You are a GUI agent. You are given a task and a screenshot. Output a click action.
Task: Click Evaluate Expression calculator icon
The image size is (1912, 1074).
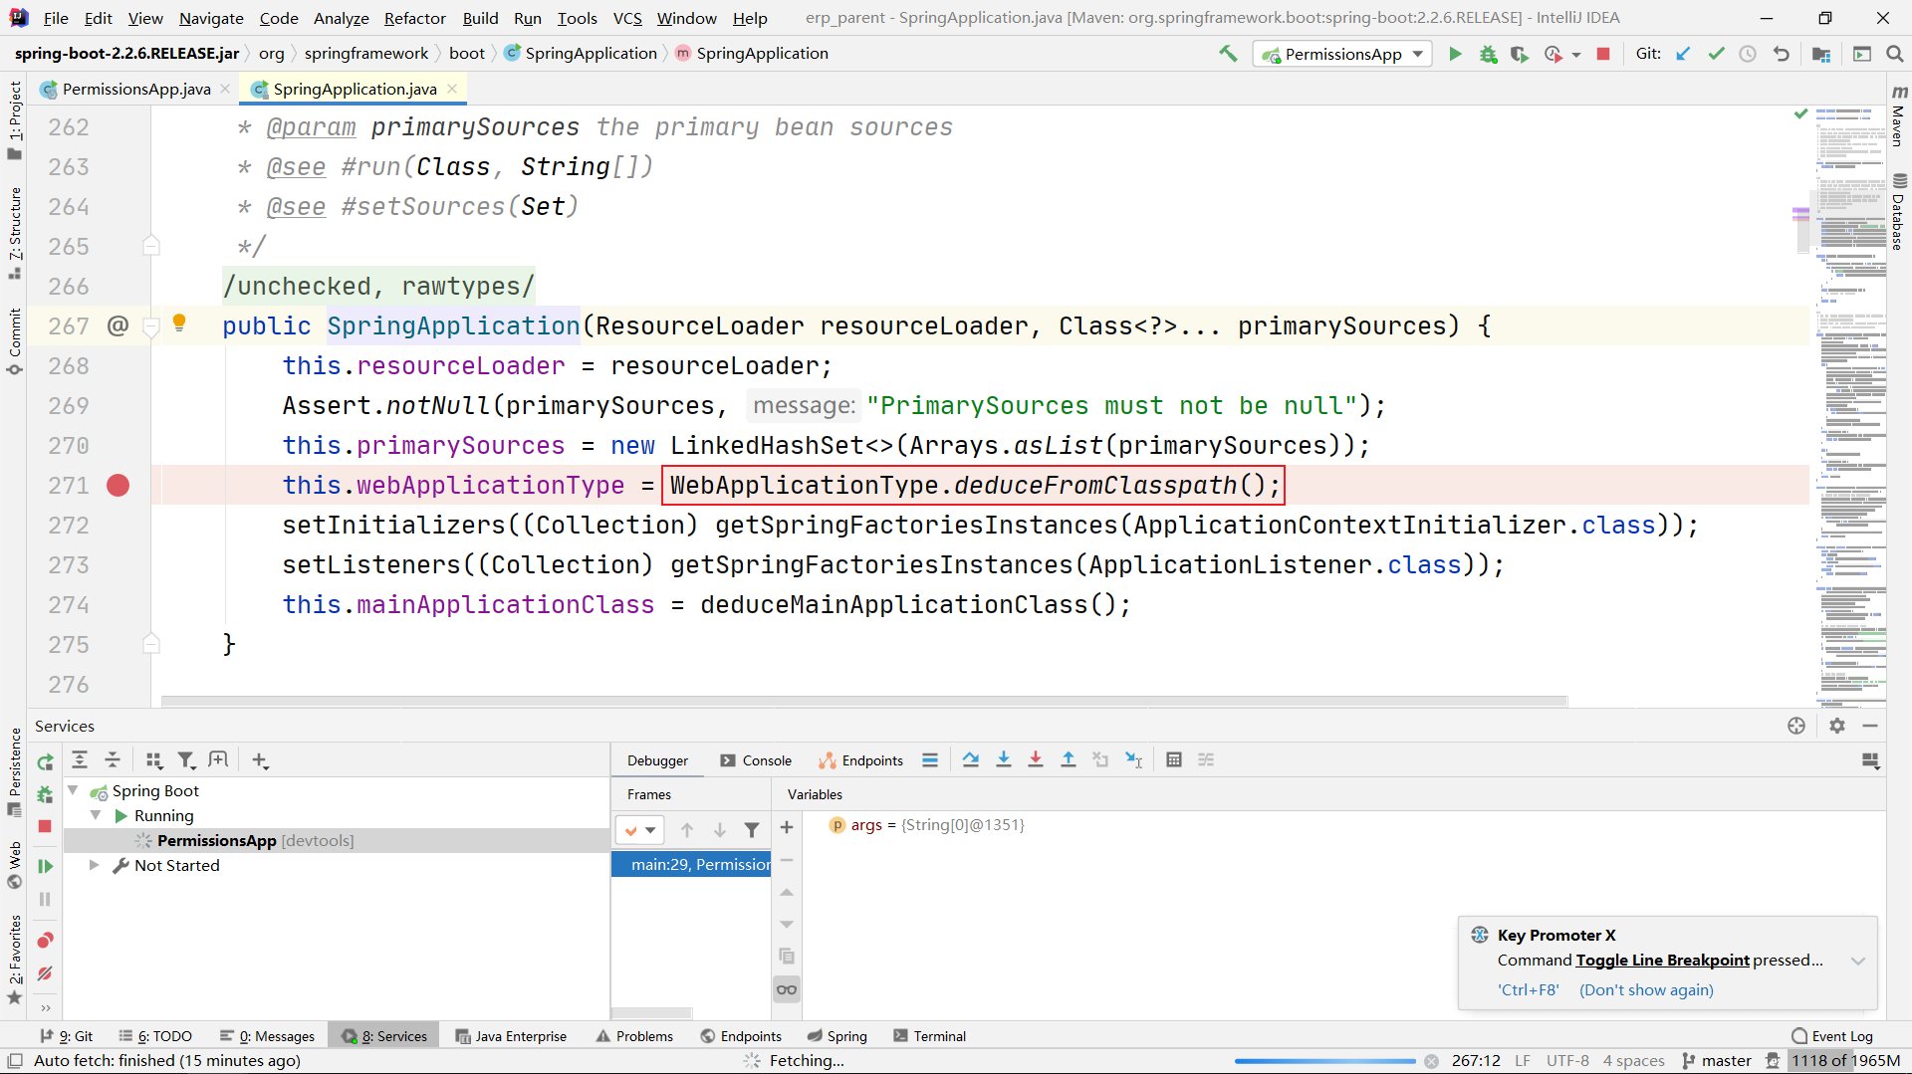pos(1174,760)
